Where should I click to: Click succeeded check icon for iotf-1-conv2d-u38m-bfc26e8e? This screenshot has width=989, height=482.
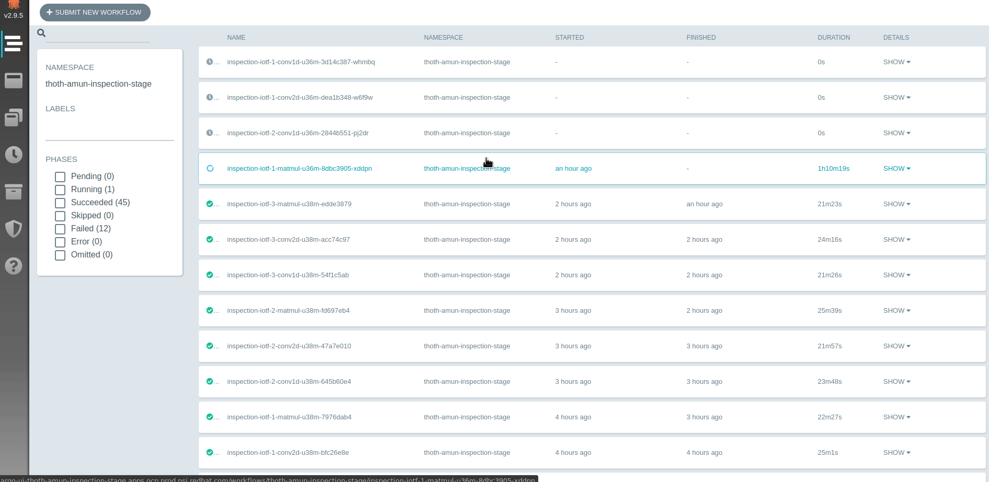(x=210, y=453)
